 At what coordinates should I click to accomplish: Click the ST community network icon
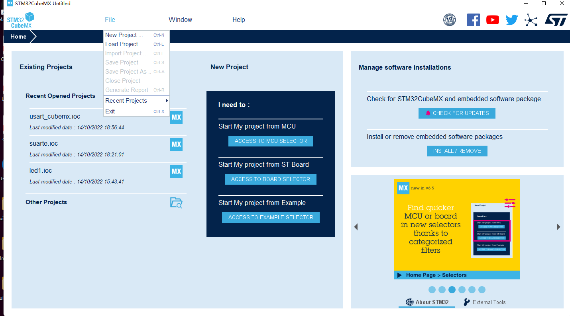pos(531,20)
